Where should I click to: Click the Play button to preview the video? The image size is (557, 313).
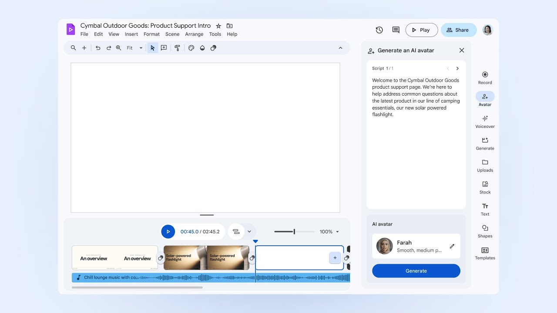[x=421, y=30]
